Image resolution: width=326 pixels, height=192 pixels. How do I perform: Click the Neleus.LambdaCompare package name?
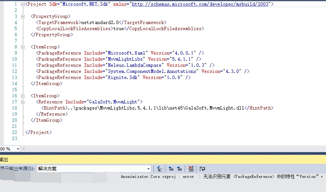[x=134, y=65]
